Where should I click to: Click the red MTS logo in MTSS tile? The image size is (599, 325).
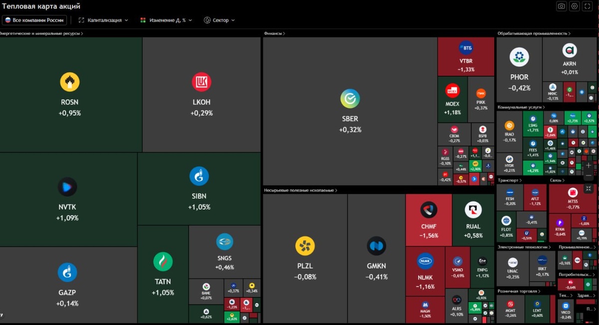pos(573,191)
